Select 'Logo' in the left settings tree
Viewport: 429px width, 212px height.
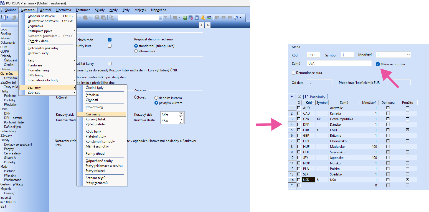(4, 29)
